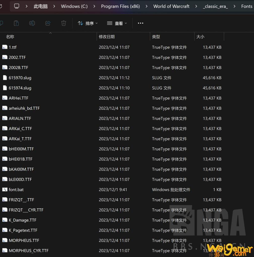
Task: Expand chevron after the monitor icon
Action: point(26,6)
